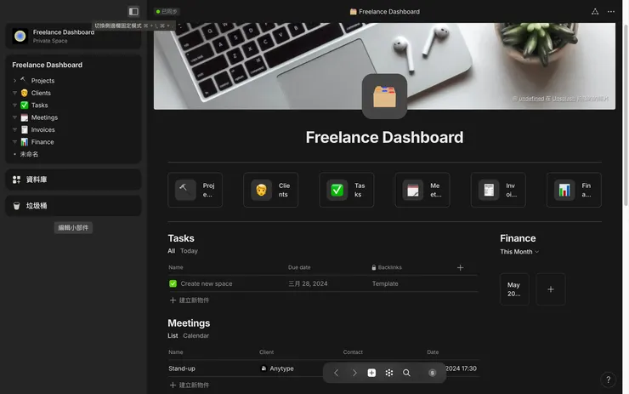Open the Tasks card with checkmark

pyautogui.click(x=347, y=190)
